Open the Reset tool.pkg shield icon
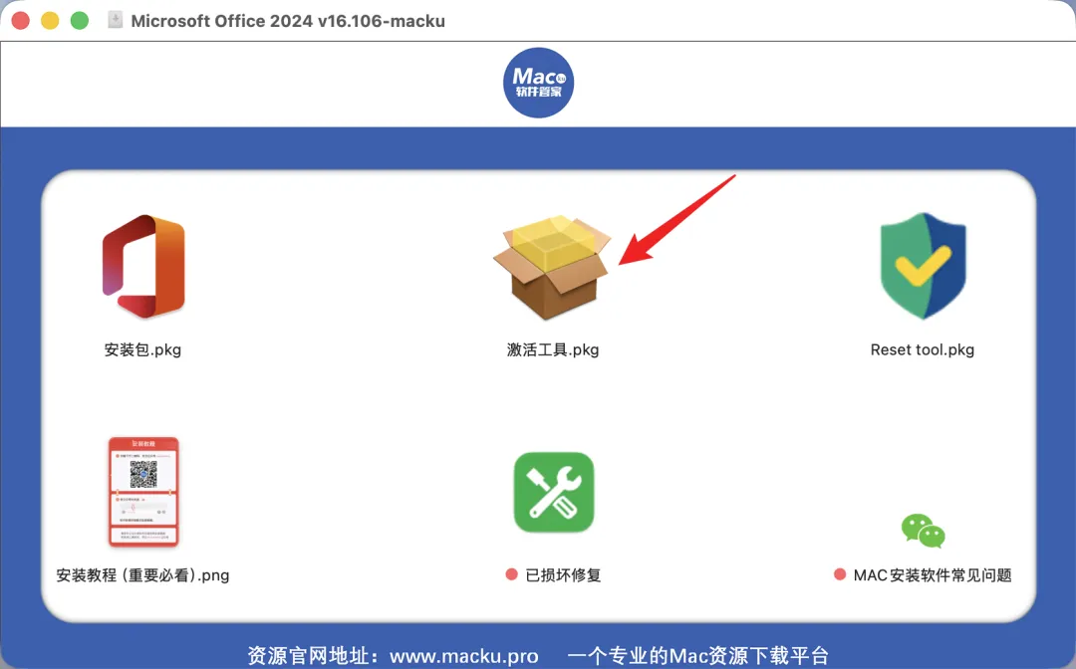Screen dimensions: 1076x669 coord(923,266)
